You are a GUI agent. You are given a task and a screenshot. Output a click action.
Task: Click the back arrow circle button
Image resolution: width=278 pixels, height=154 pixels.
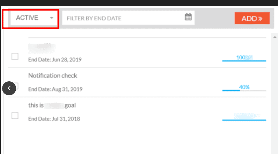coord(9,88)
